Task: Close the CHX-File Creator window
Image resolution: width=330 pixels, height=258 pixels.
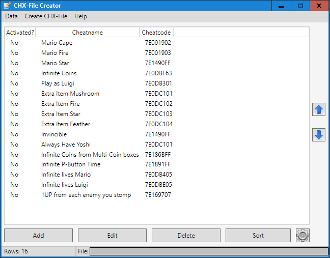Action: [x=319, y=6]
